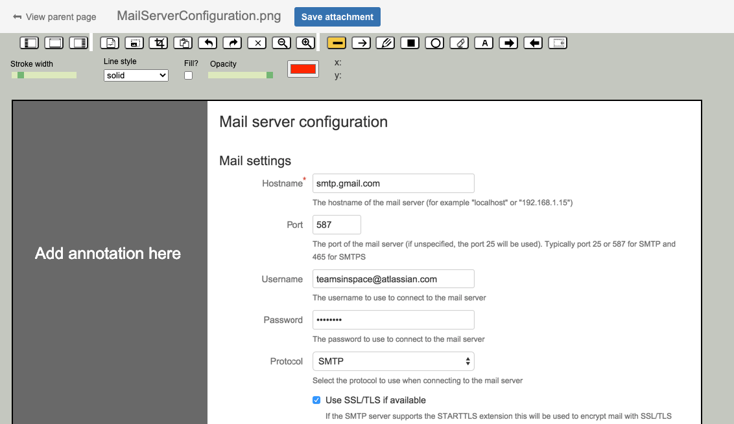Toggle the Fill? checkbox
The height and width of the screenshot is (424, 734).
click(188, 75)
